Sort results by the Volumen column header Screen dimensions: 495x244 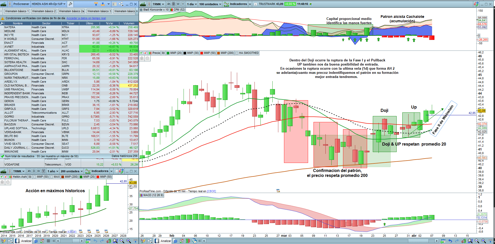[129, 23]
